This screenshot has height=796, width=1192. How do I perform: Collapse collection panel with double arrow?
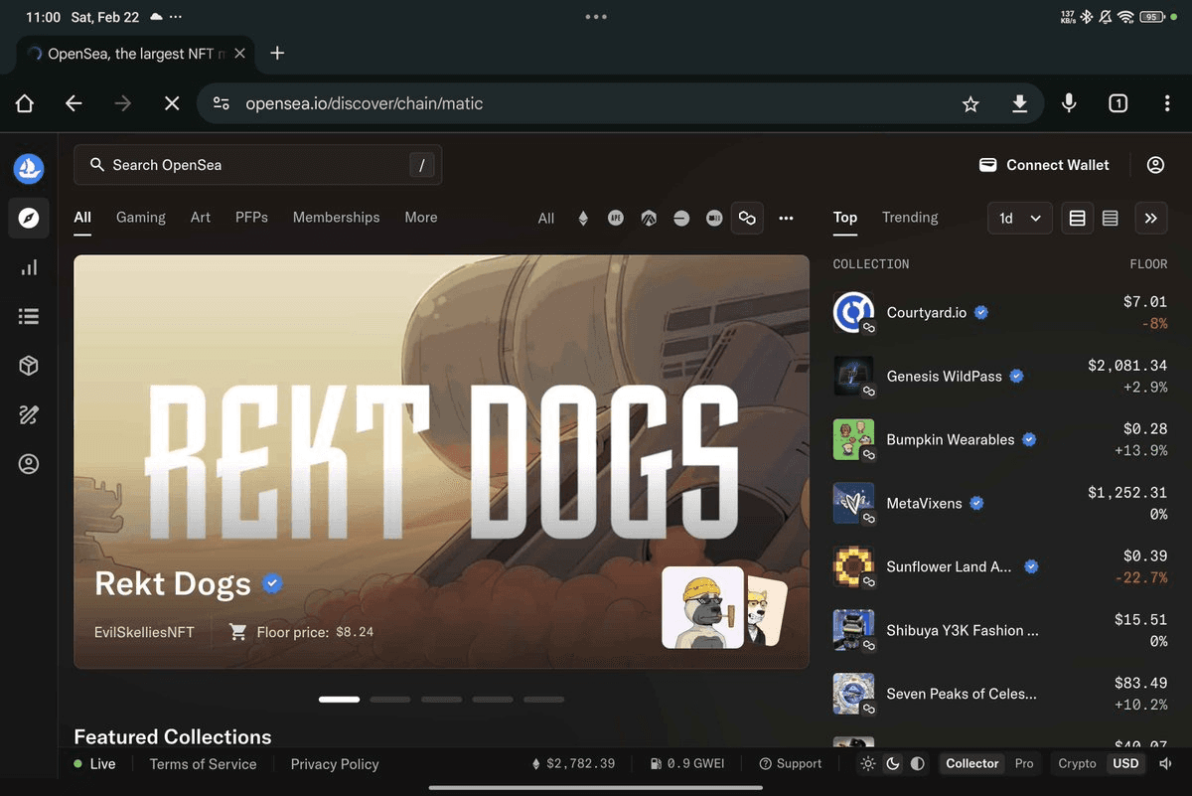(x=1150, y=219)
